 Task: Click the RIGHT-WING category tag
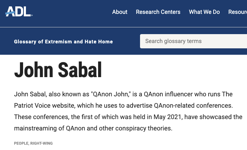click(42, 143)
